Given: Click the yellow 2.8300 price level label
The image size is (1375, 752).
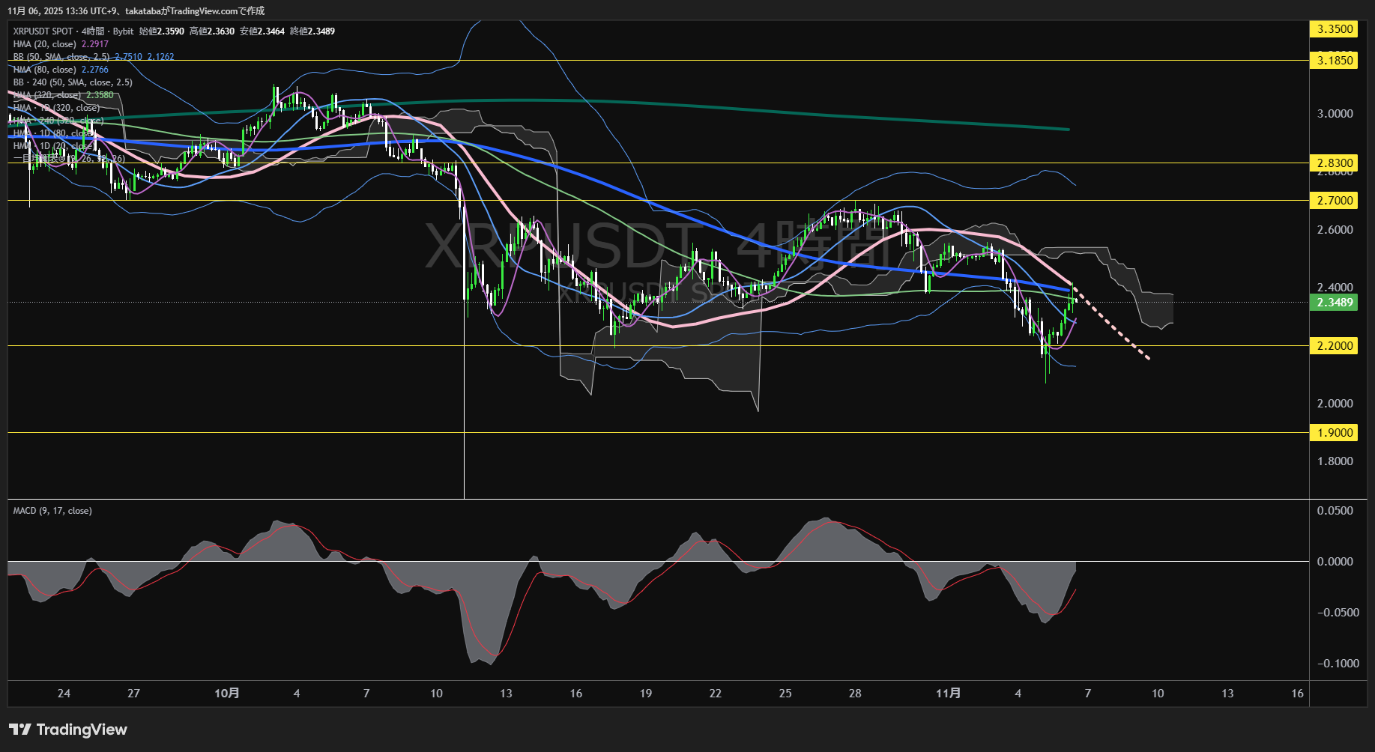Looking at the screenshot, I should click(1335, 163).
